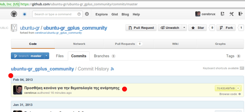
Task: Open the commit history RSS feed icon
Action: [x=112, y=69]
